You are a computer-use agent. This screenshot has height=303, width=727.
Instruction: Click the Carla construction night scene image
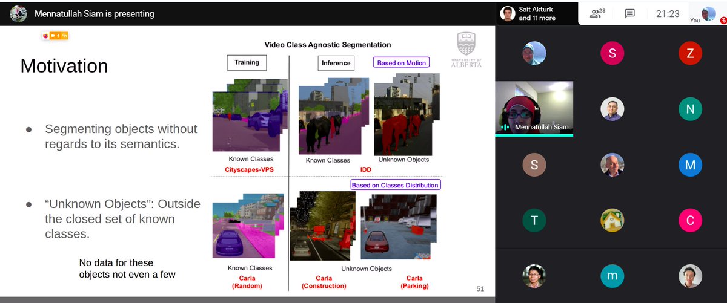point(322,226)
